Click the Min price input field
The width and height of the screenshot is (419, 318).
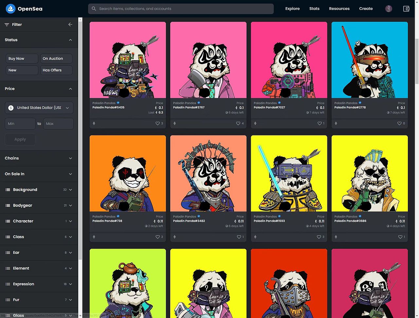tap(20, 124)
